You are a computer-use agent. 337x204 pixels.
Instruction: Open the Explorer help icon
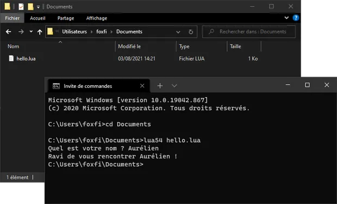[x=296, y=18]
